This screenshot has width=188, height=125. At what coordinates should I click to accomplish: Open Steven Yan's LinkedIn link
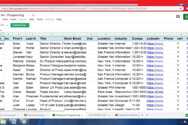pyautogui.click(x=155, y=52)
